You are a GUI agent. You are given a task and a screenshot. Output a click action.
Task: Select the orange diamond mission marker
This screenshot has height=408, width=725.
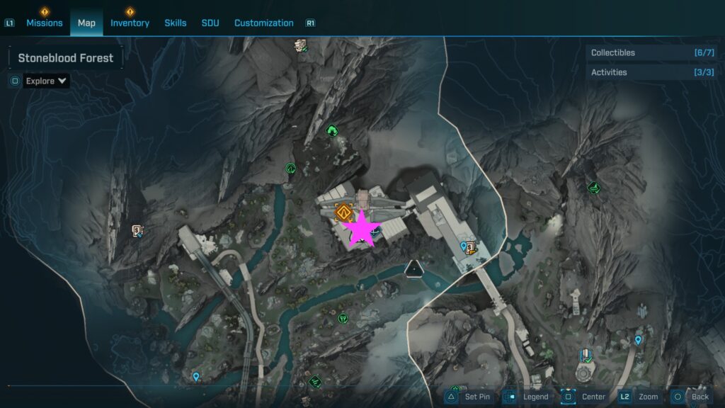point(344,212)
